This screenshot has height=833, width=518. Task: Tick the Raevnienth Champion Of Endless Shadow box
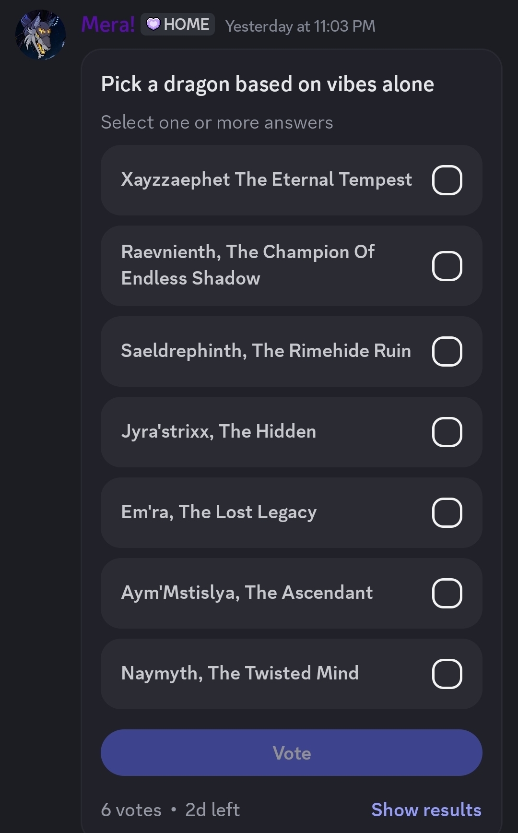tap(447, 266)
